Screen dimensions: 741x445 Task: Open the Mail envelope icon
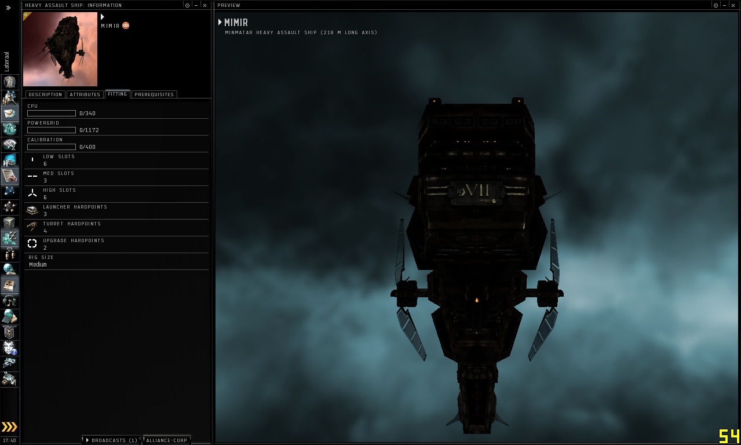coord(9,113)
